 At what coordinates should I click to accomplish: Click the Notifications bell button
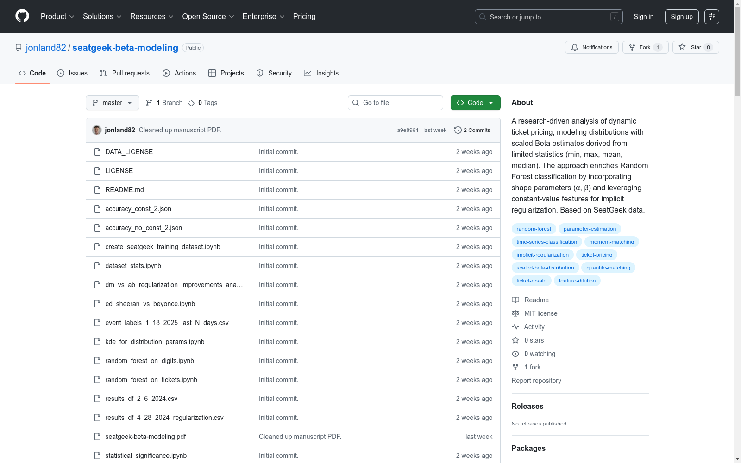point(592,47)
